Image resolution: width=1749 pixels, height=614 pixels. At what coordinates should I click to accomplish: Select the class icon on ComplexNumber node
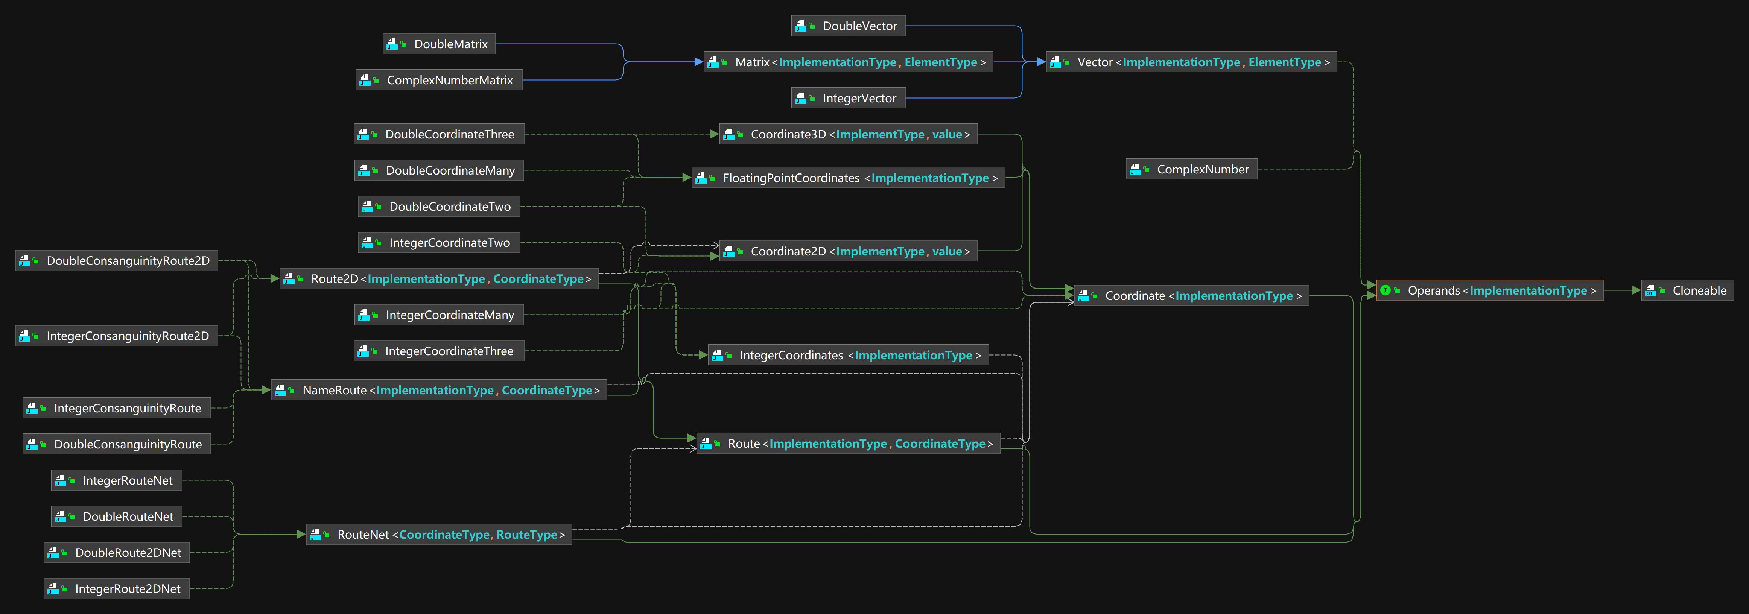point(1135,169)
